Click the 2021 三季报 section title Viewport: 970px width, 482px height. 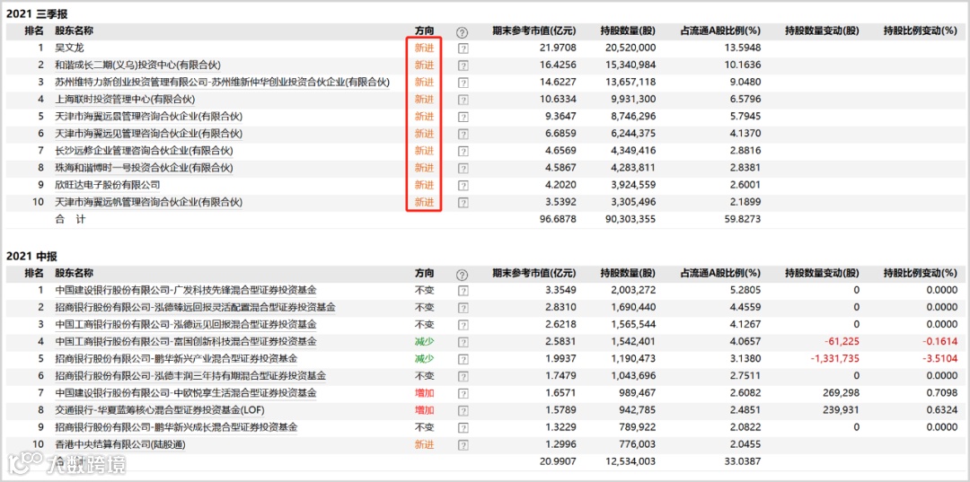[37, 13]
